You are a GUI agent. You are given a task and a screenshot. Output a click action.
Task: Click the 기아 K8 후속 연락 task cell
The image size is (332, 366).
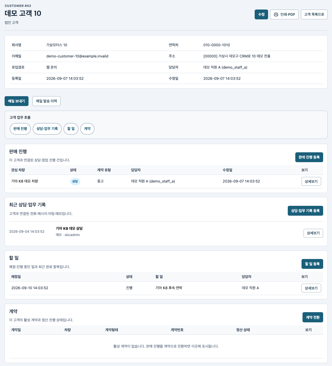coord(169,288)
